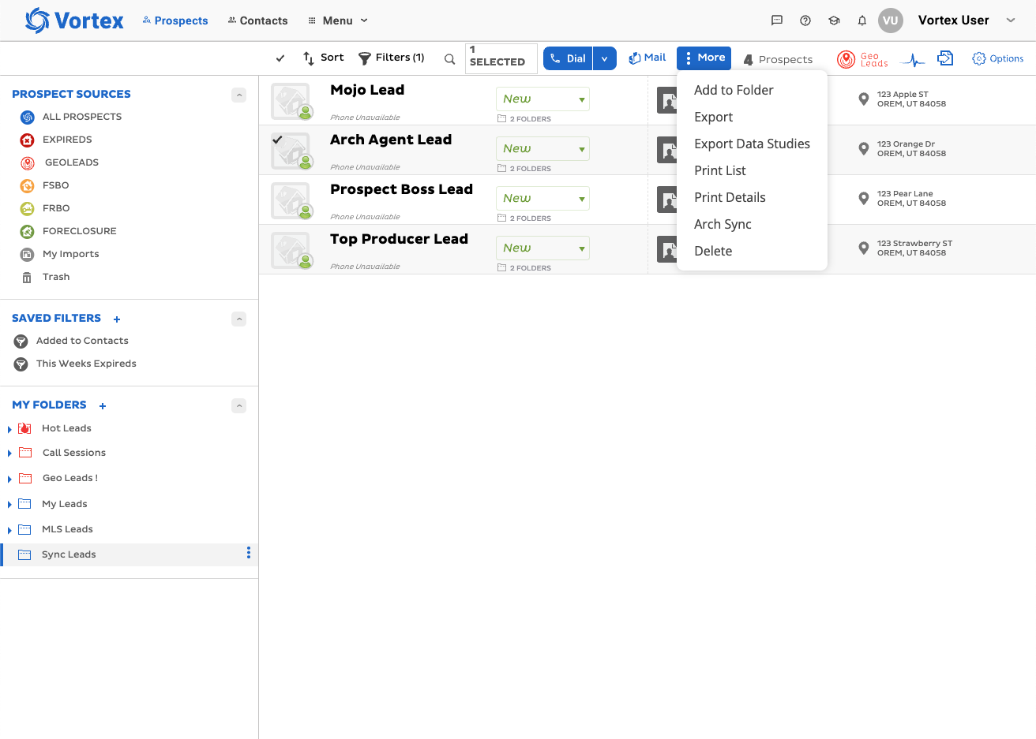Collapse the Saved Filters section
1036x739 pixels.
click(238, 319)
